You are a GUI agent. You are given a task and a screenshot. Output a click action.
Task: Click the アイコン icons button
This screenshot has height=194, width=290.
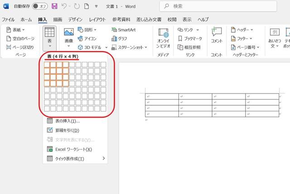pos(87,39)
